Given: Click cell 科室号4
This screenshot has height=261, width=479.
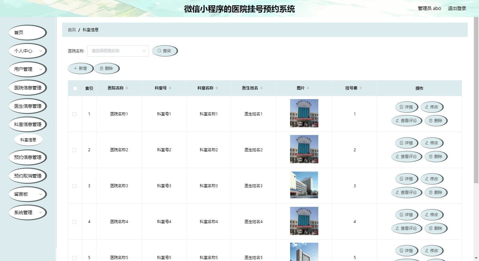Looking at the screenshot, I should [164, 222].
